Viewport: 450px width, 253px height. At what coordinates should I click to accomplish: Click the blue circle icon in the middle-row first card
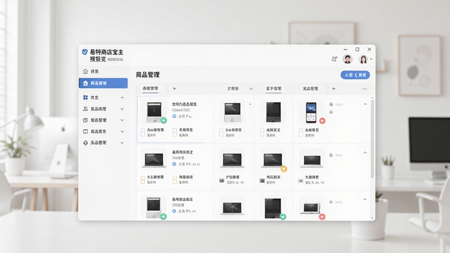click(x=174, y=164)
